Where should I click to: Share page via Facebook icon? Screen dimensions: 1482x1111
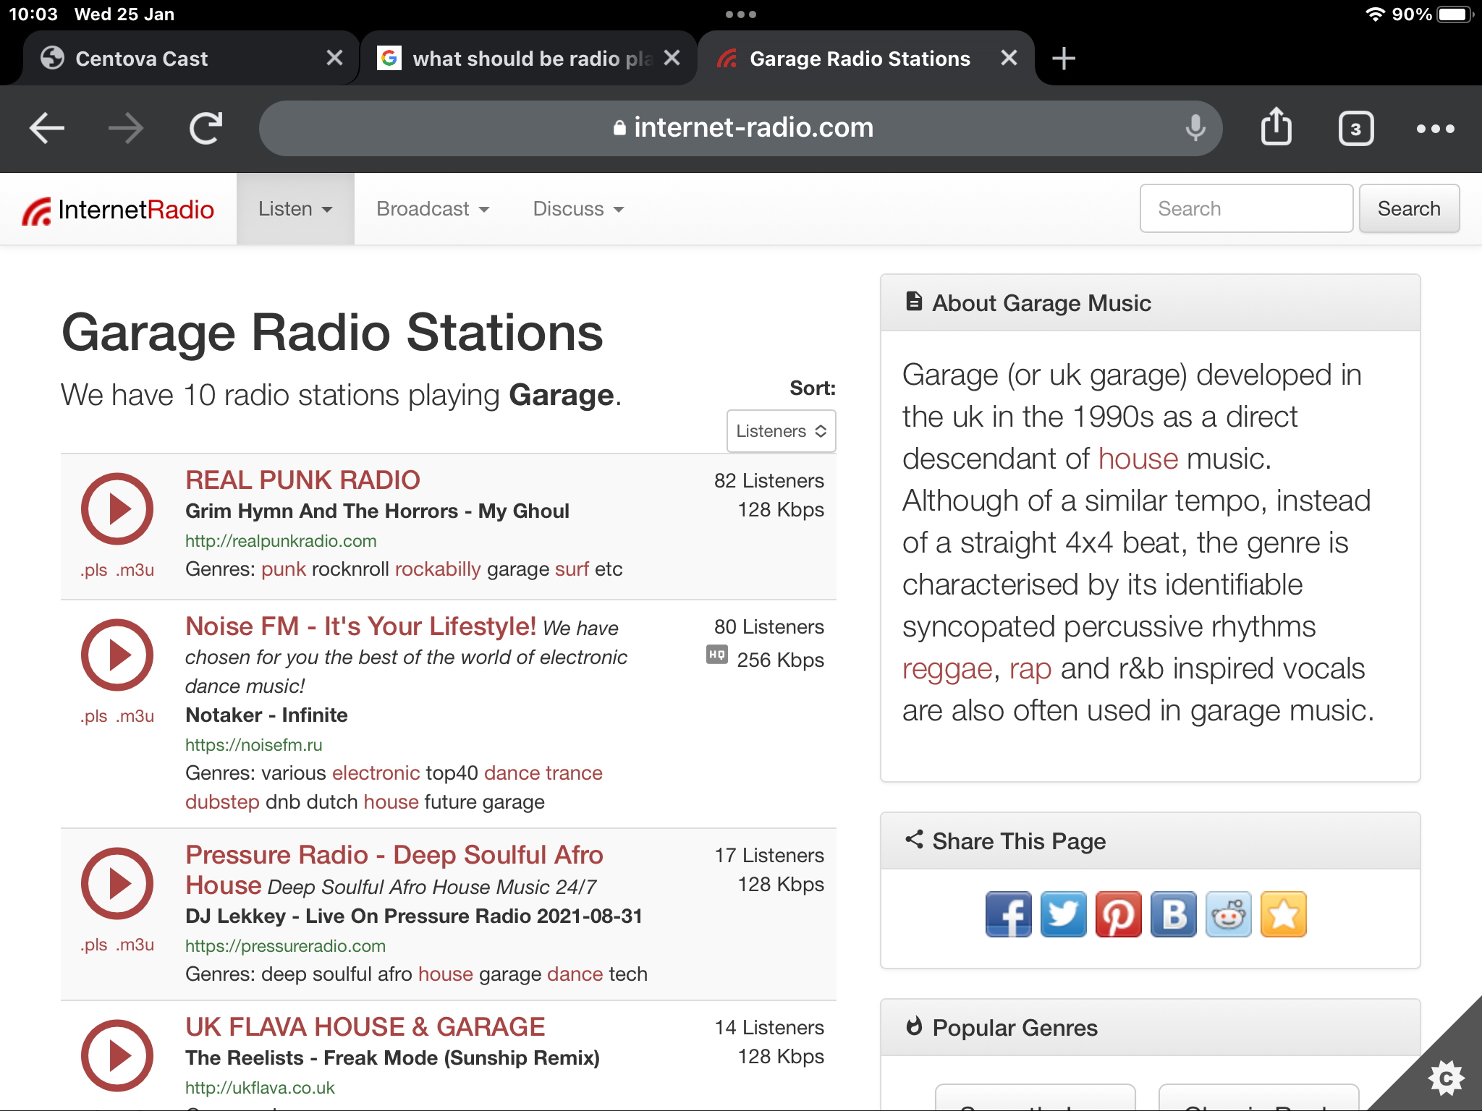click(x=1008, y=914)
